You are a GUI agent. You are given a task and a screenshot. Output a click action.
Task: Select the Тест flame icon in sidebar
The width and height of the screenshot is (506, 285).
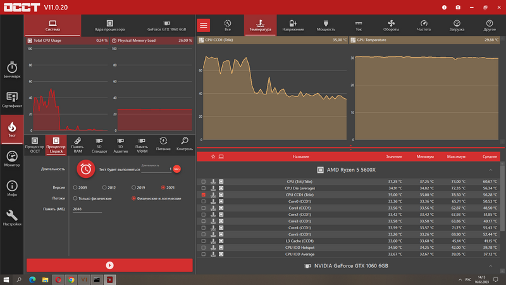[12, 130]
